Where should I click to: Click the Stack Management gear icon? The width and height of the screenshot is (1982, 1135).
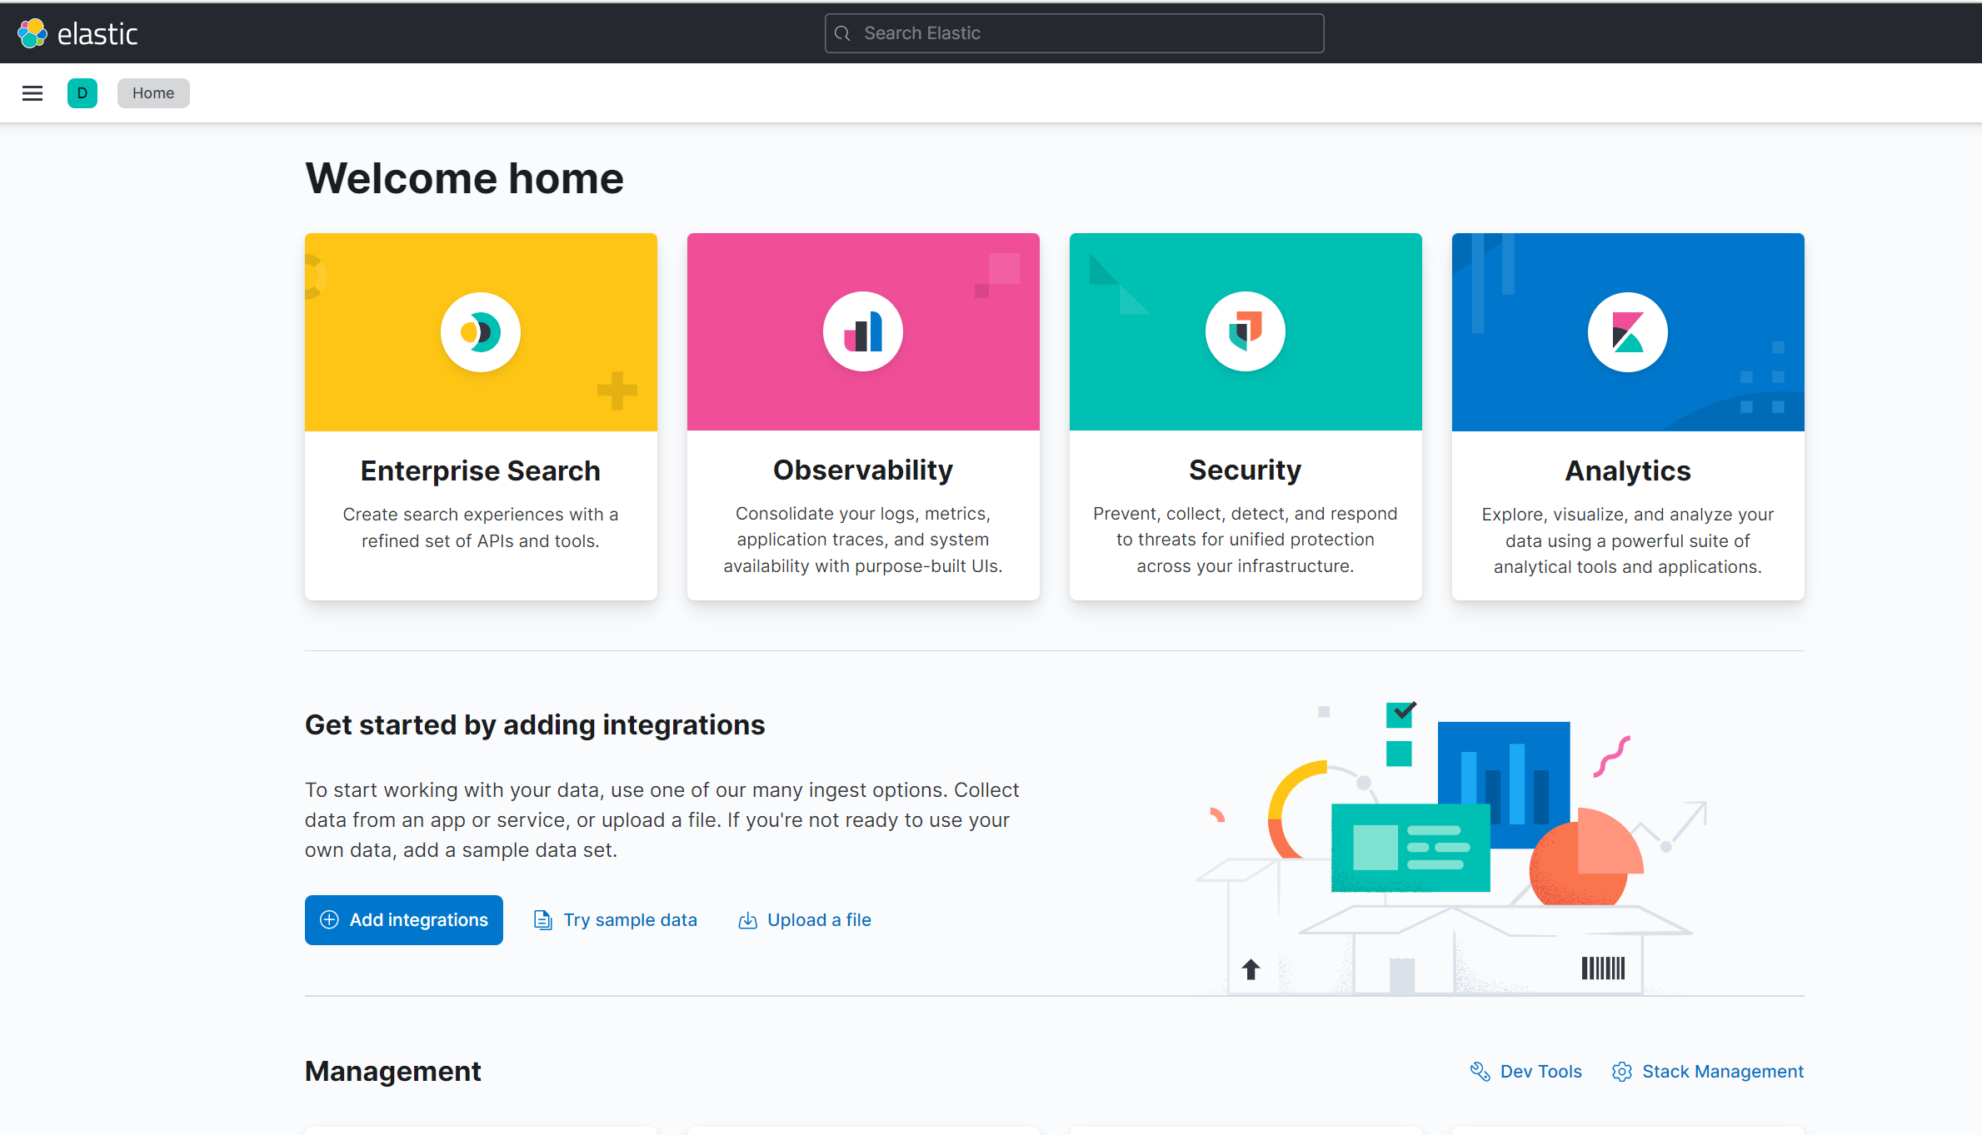pyautogui.click(x=1621, y=1072)
